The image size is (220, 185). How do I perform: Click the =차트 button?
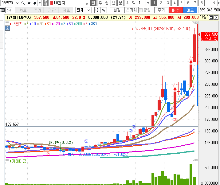point(22,10)
